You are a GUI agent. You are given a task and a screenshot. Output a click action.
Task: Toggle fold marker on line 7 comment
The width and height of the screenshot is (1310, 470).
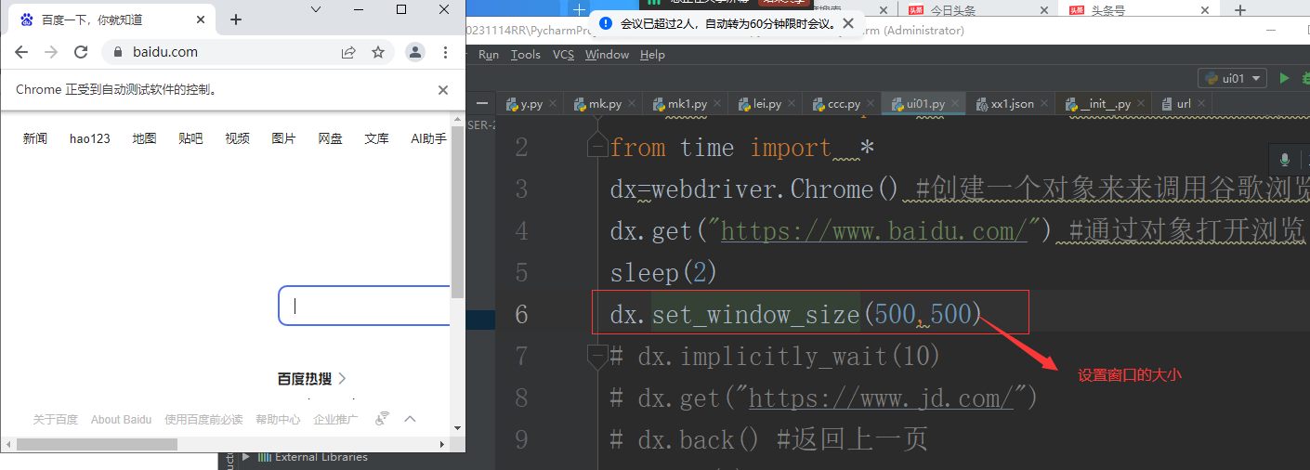tap(597, 357)
